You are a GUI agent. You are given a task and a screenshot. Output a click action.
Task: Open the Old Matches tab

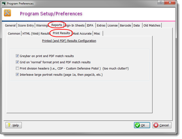[x=152, y=25]
